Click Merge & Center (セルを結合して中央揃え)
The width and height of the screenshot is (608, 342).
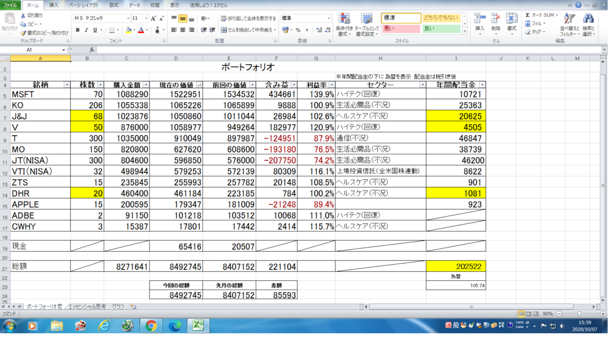[x=248, y=30]
